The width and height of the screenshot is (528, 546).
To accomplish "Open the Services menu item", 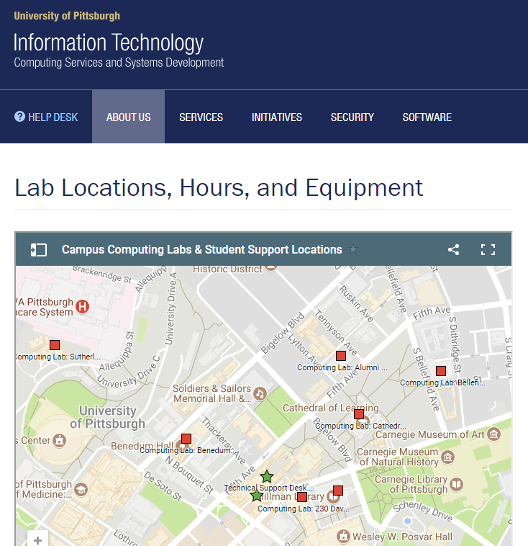I will (201, 117).
